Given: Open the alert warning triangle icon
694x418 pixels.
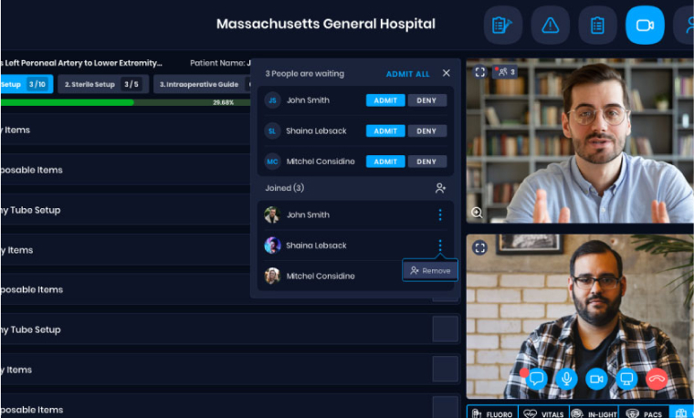Looking at the screenshot, I should [x=550, y=25].
